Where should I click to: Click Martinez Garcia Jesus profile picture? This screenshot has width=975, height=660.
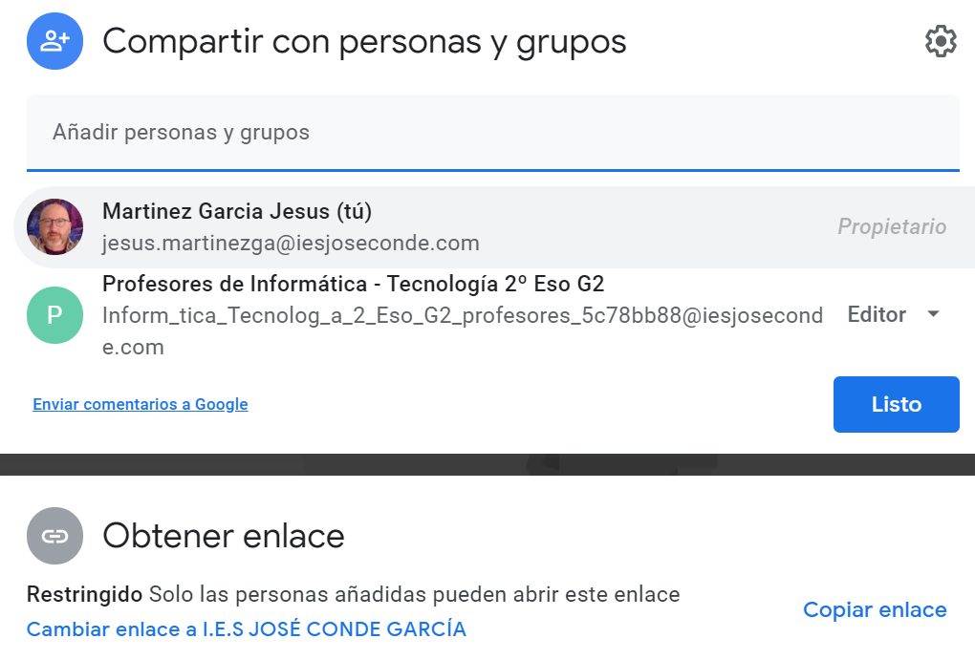(x=54, y=226)
